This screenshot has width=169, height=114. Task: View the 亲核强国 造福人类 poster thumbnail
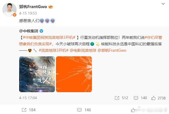click(37, 74)
